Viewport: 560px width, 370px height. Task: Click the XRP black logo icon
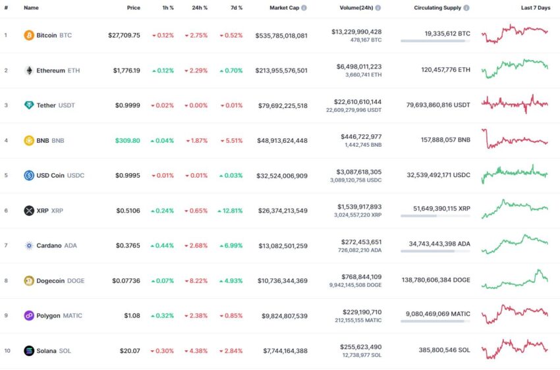[x=29, y=211]
